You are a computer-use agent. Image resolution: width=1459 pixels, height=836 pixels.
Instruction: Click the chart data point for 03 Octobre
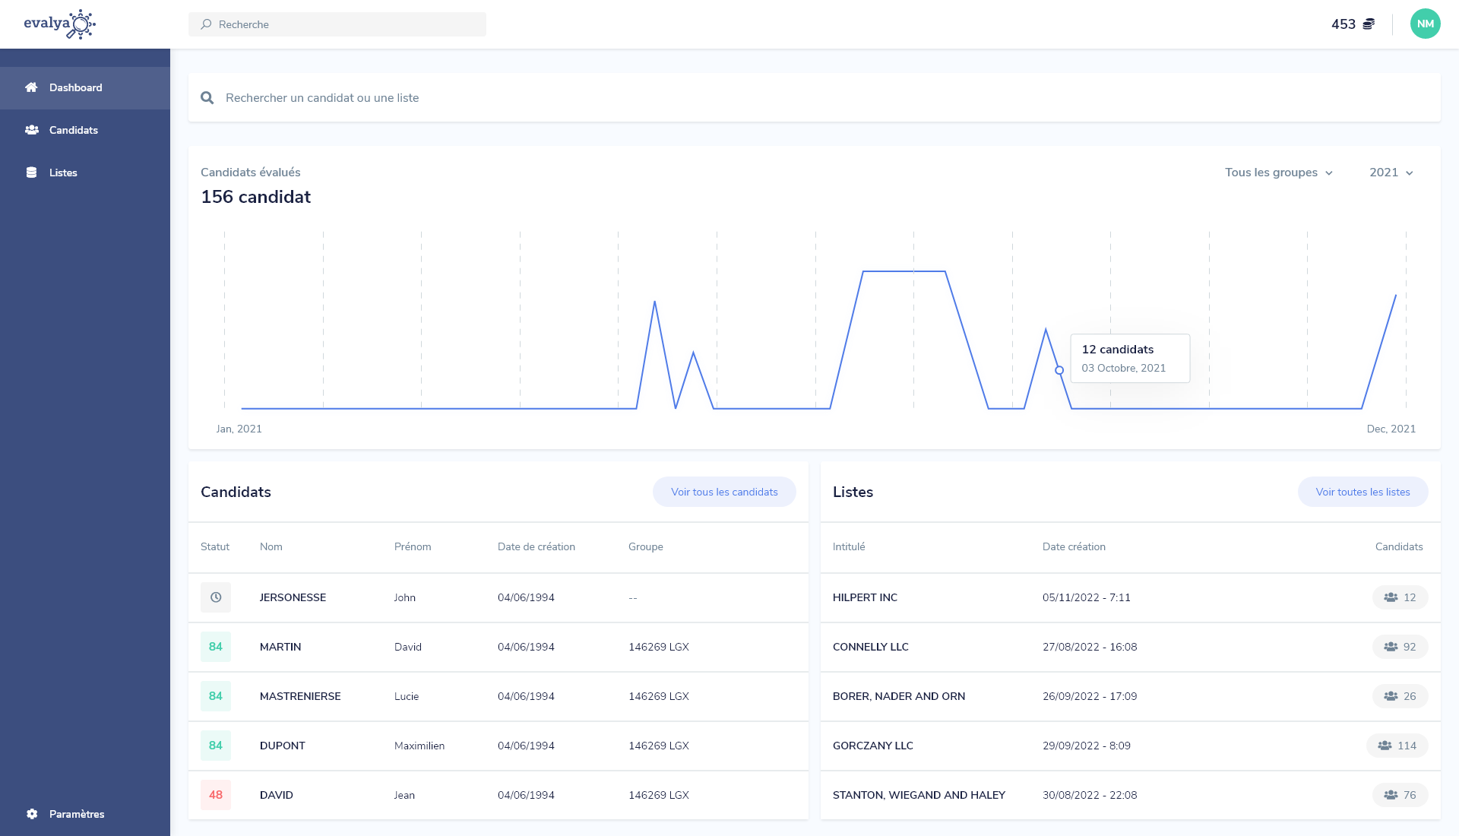pos(1059,370)
